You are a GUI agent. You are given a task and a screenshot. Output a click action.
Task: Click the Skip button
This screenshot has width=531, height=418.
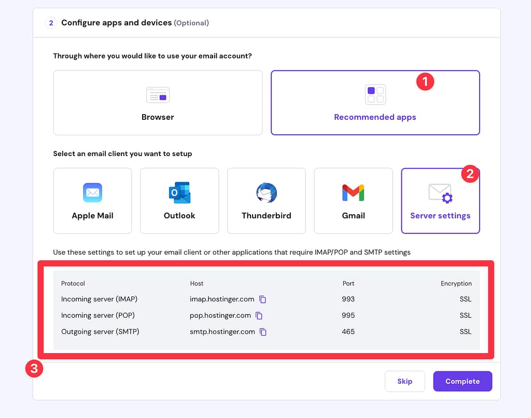point(405,381)
